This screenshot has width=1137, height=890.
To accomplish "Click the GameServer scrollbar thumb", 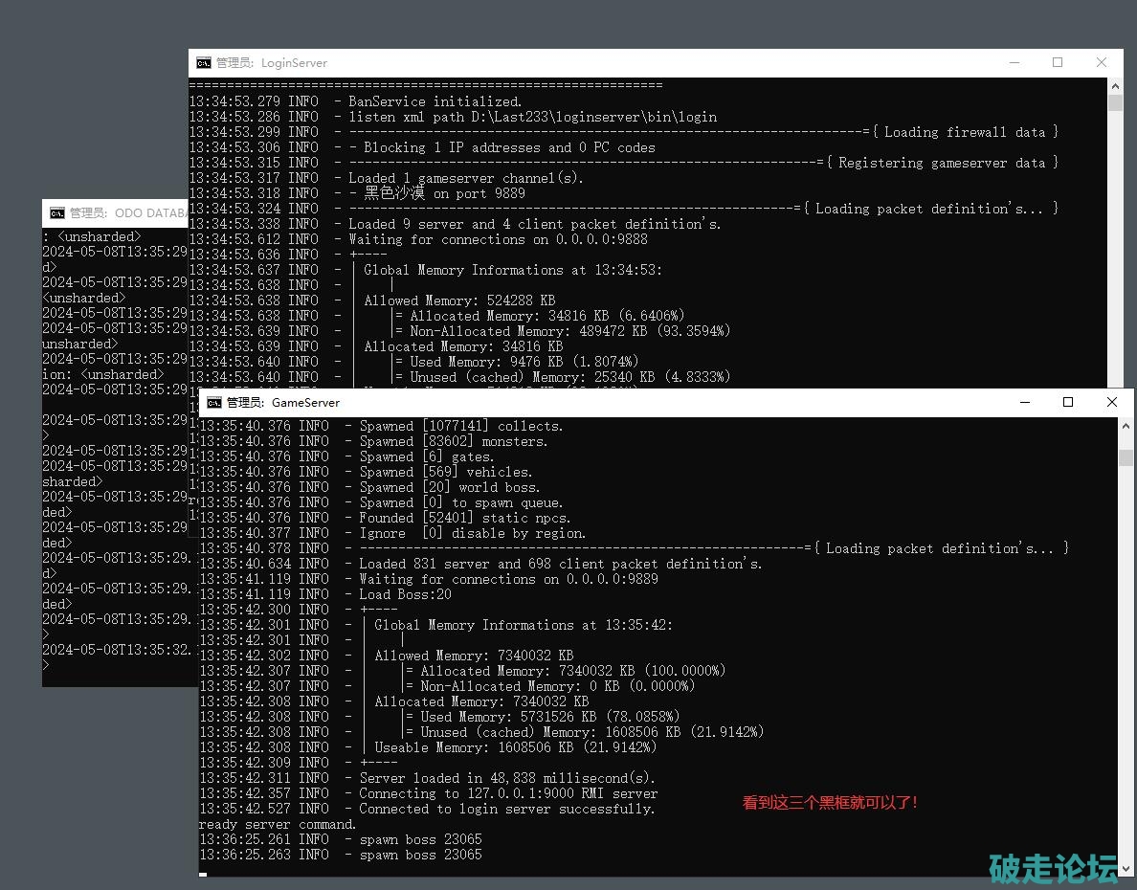I will click(x=1126, y=457).
